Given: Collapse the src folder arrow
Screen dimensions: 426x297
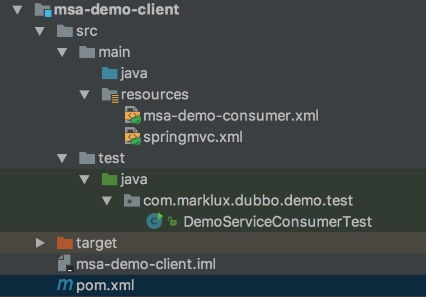Looking at the screenshot, I should pos(39,31).
